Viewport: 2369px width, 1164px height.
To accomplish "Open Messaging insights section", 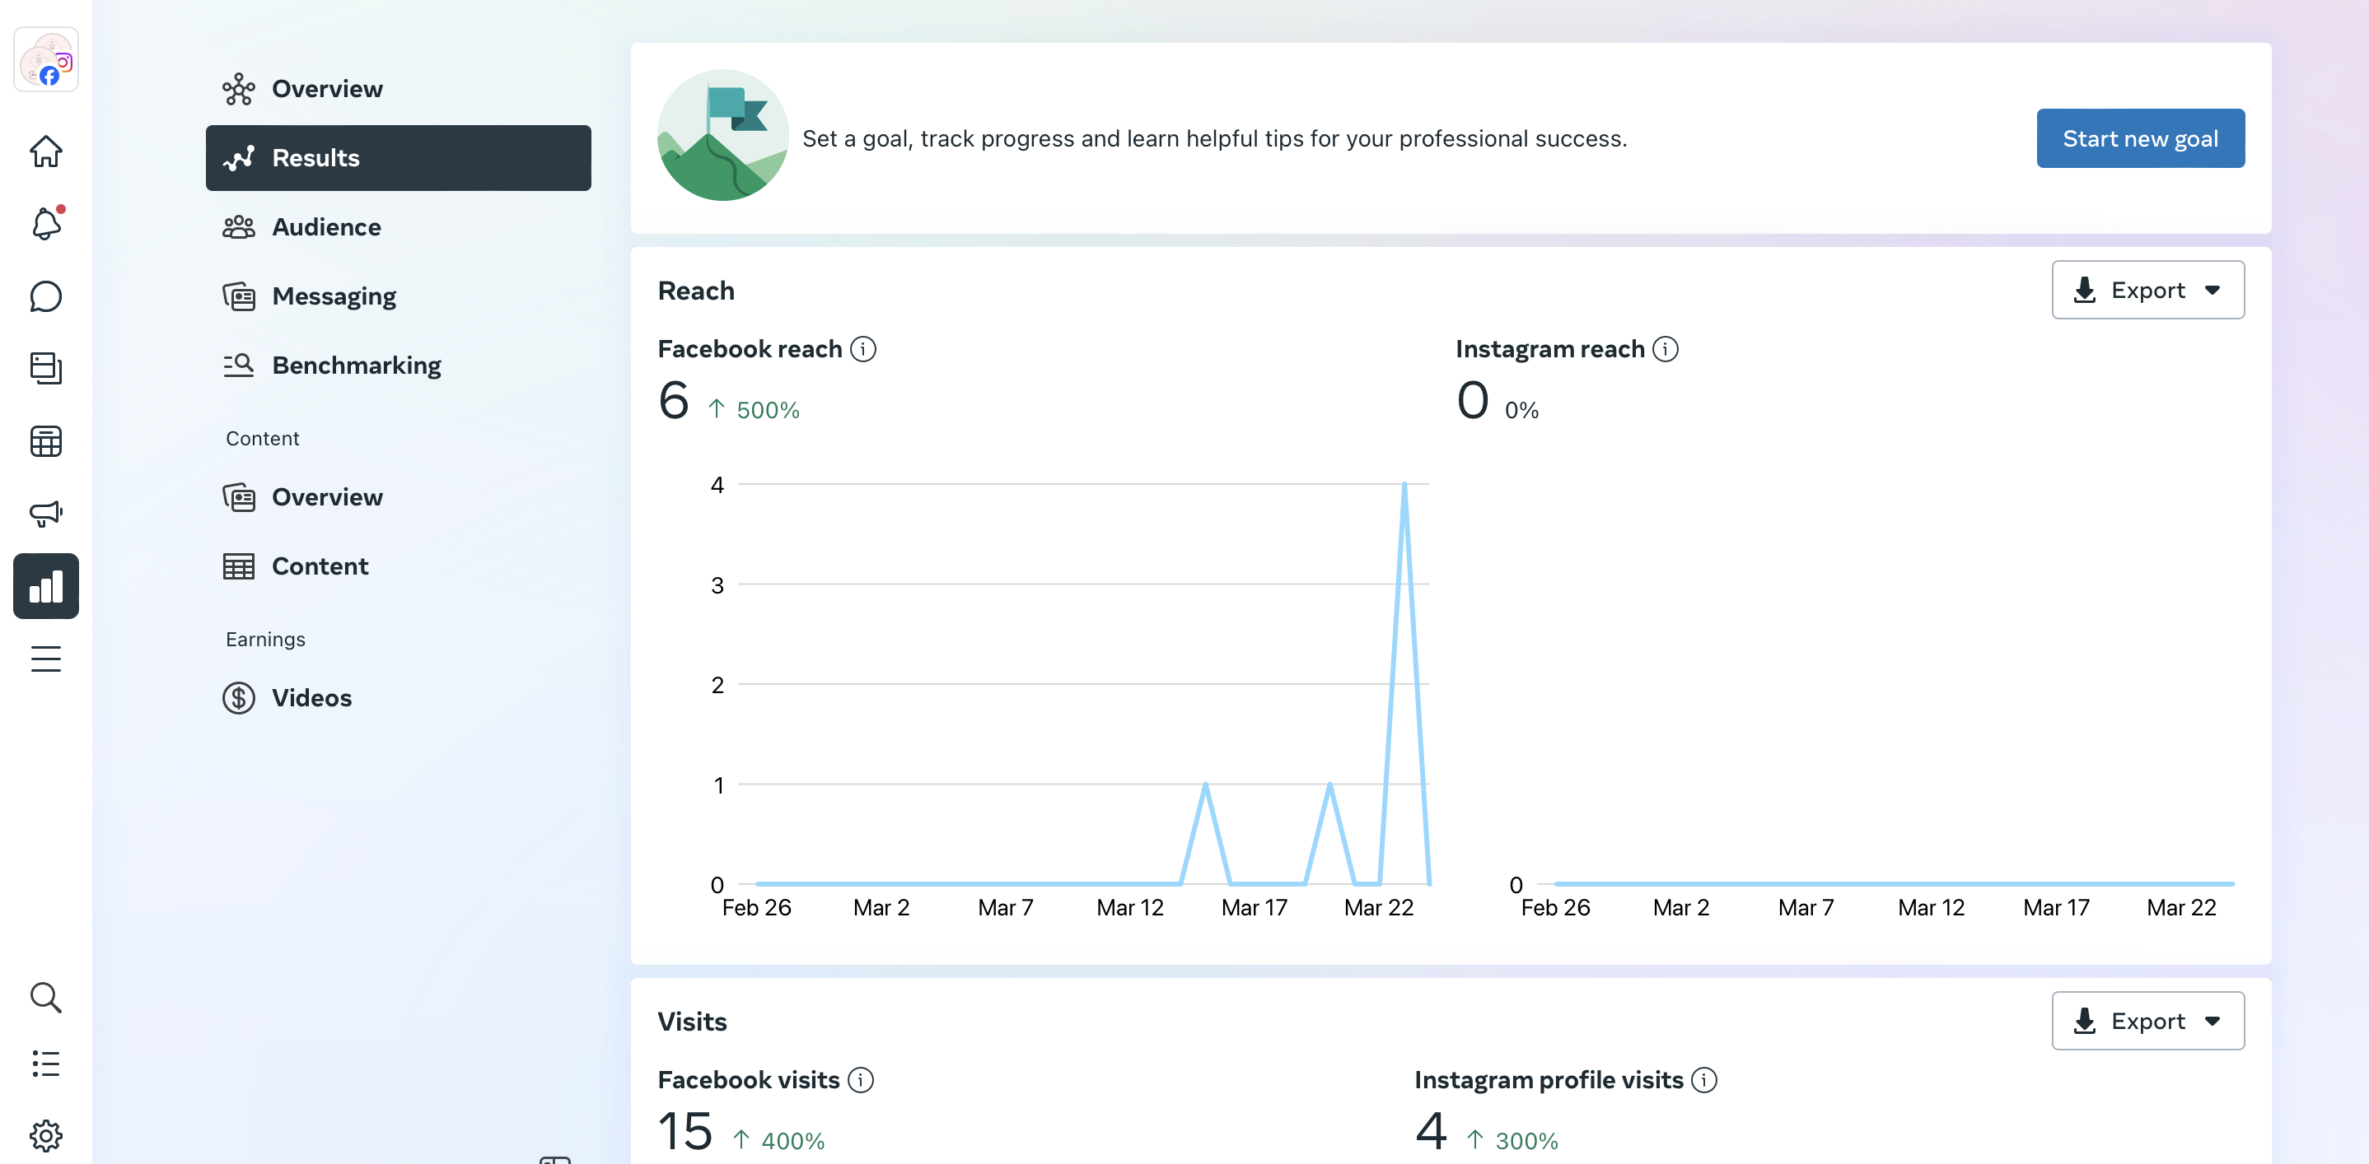I will click(x=333, y=296).
